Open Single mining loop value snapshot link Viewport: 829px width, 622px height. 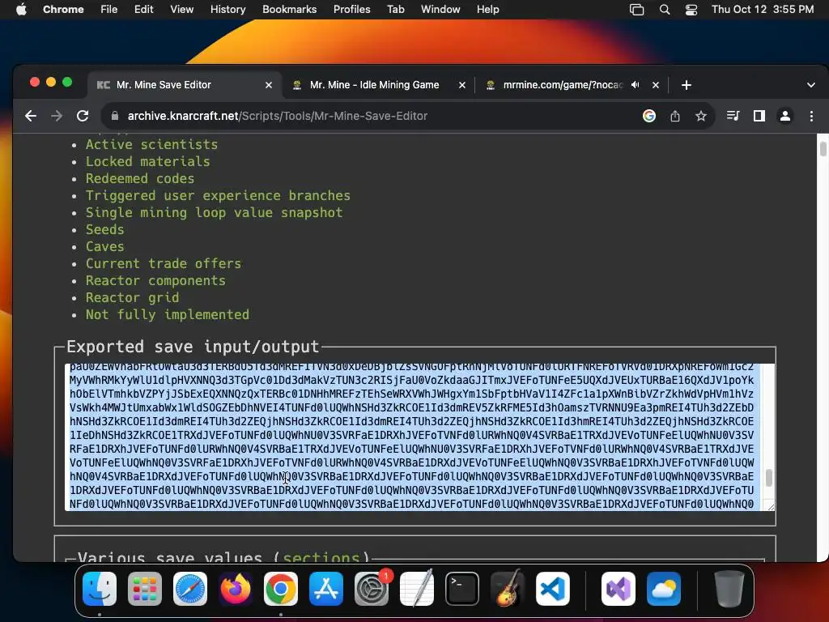tap(214, 213)
